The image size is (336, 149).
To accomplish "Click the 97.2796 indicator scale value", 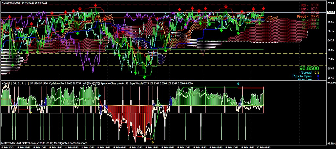I will [x=331, y=82].
